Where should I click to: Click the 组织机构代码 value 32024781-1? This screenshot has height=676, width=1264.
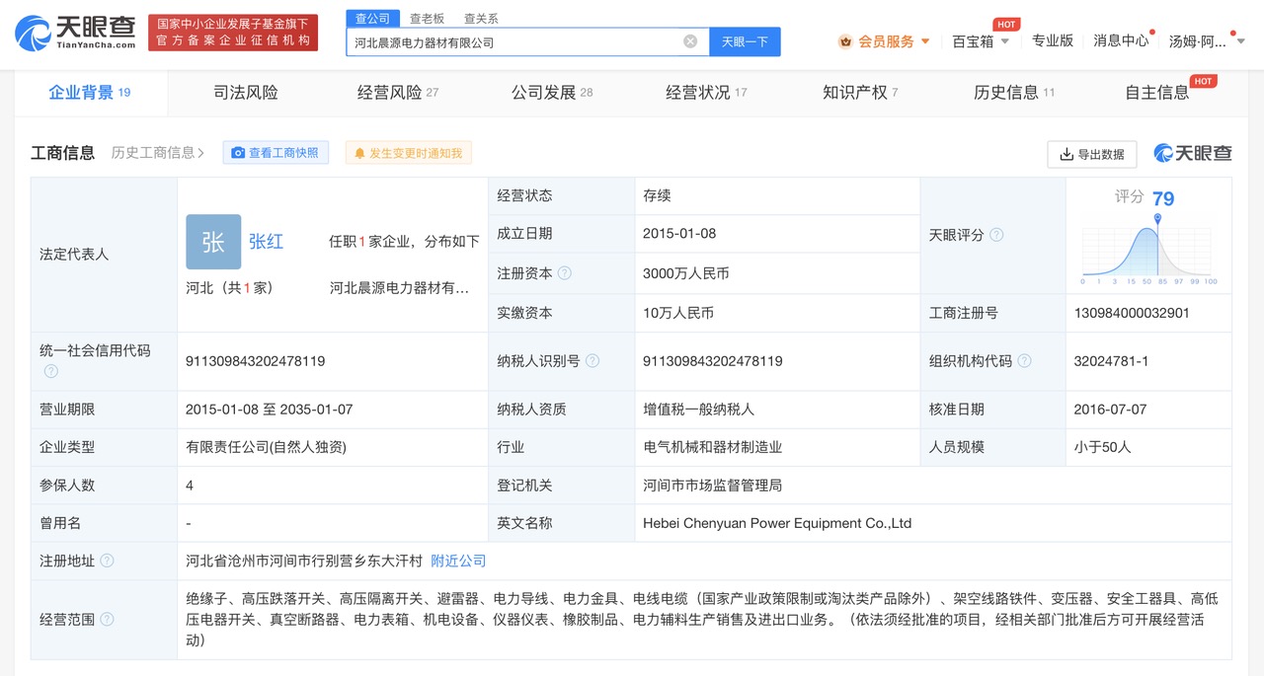[x=1111, y=361]
